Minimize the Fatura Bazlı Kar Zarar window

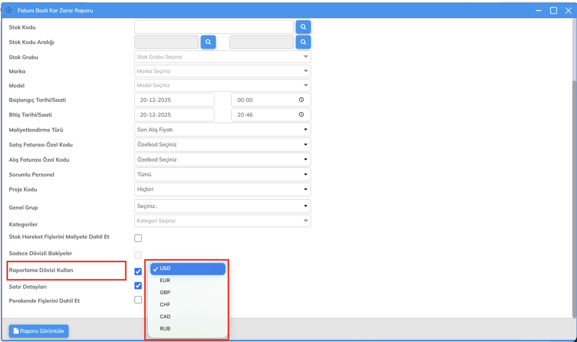tap(539, 11)
